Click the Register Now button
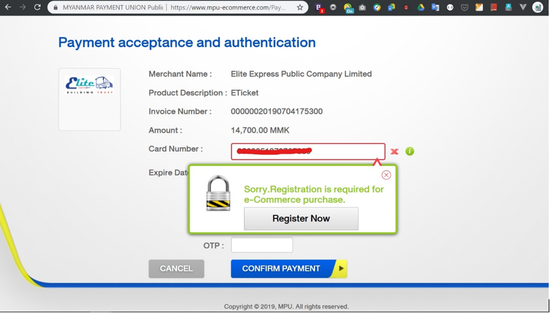The image size is (550, 313). point(301,219)
